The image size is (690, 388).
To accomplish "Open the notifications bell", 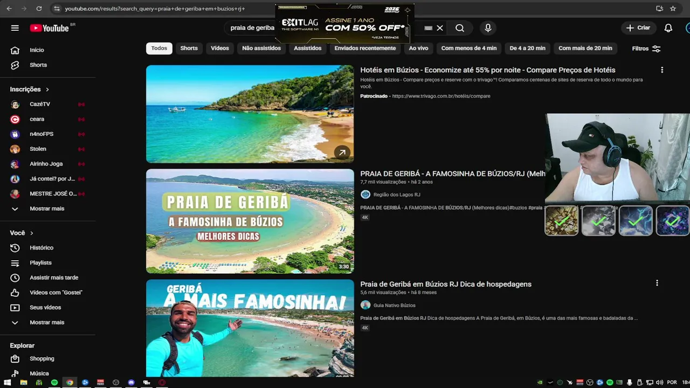I will click(x=668, y=28).
